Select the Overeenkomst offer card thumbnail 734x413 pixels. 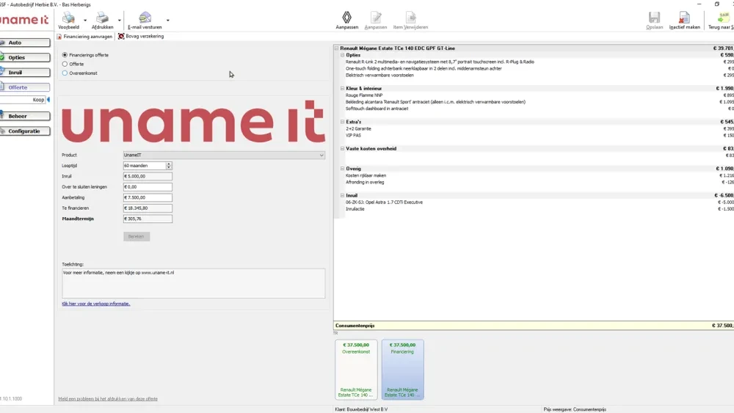[356, 370]
